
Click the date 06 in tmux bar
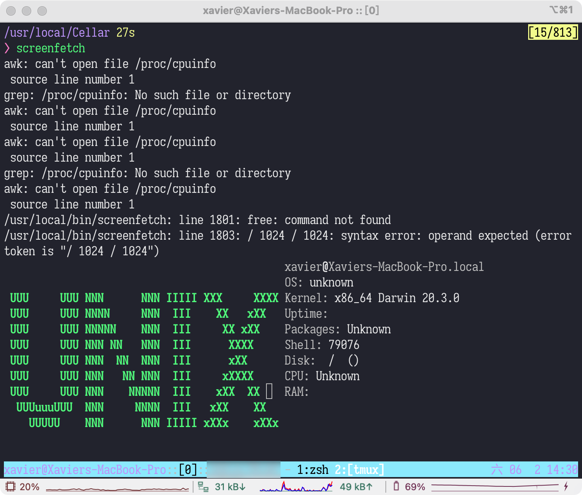tap(515, 470)
